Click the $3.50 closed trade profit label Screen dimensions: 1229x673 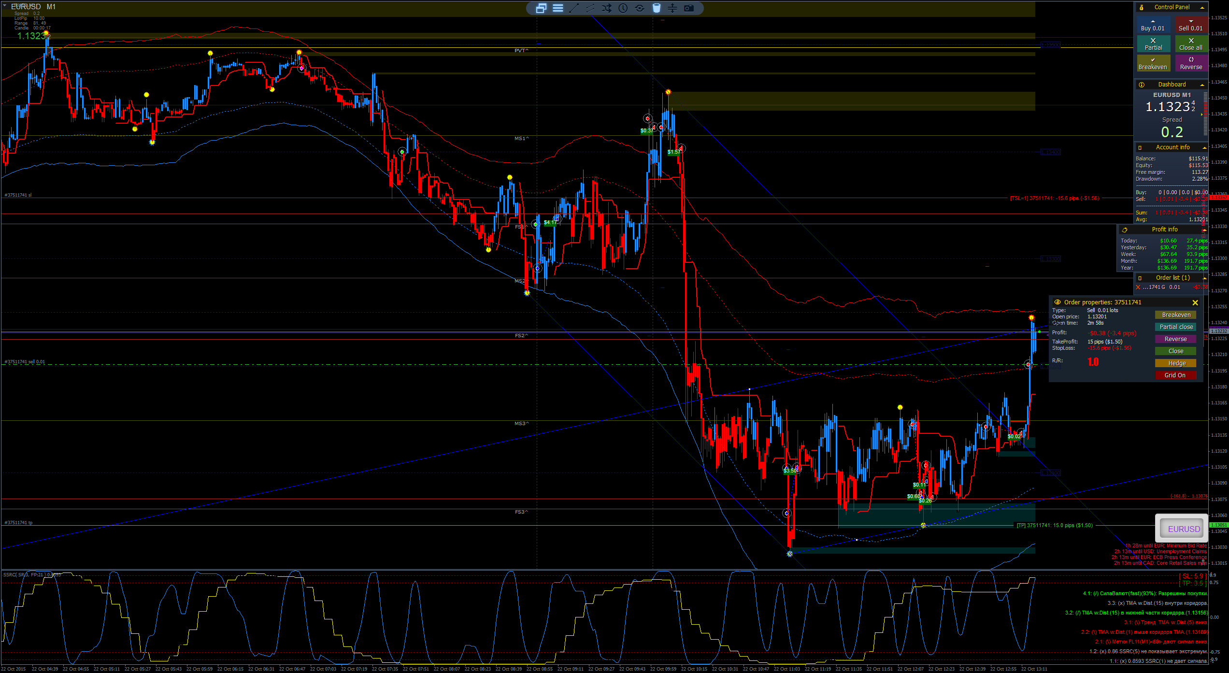pyautogui.click(x=790, y=471)
